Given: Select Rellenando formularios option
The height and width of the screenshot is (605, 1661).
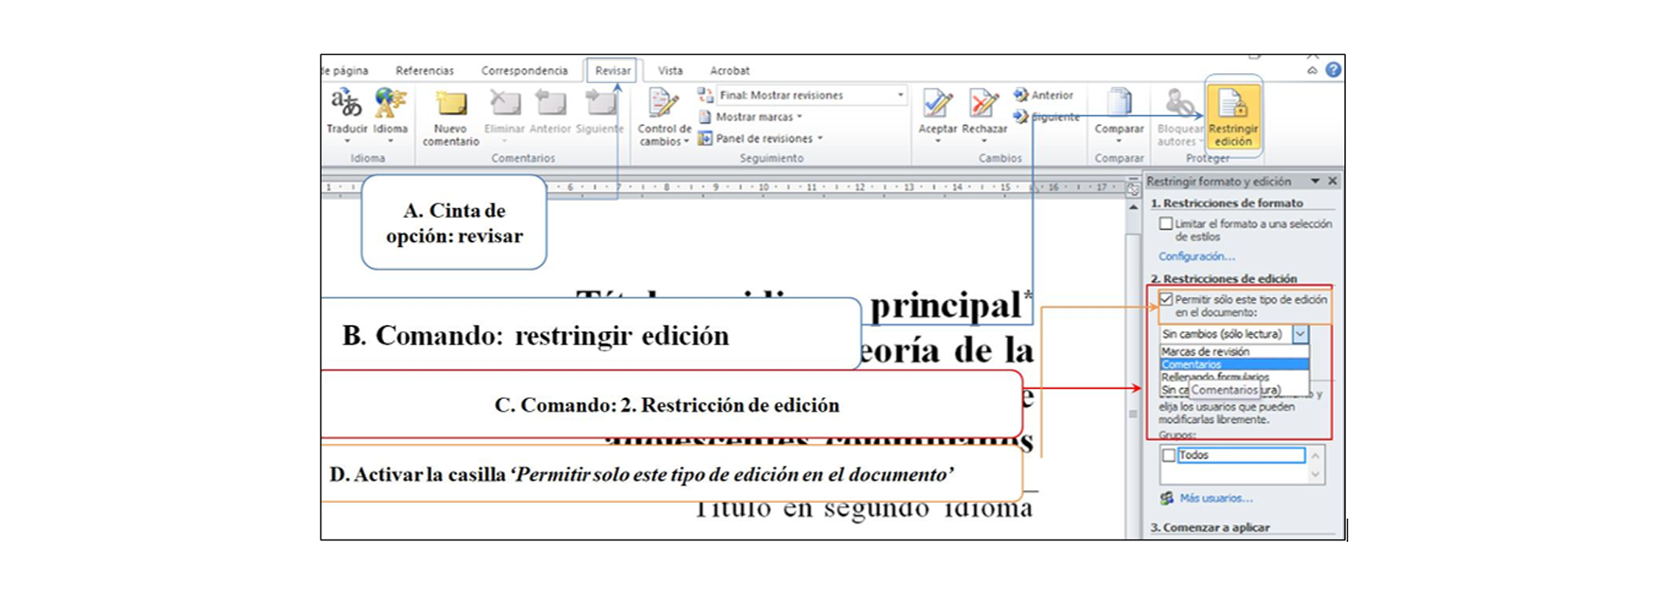Looking at the screenshot, I should [1233, 376].
